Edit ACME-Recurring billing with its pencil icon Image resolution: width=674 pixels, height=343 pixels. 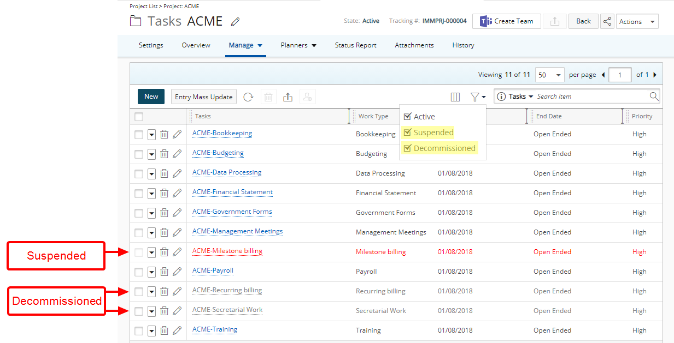tap(177, 291)
